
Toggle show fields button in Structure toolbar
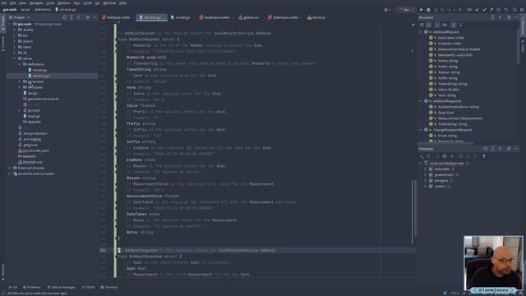[437, 25]
